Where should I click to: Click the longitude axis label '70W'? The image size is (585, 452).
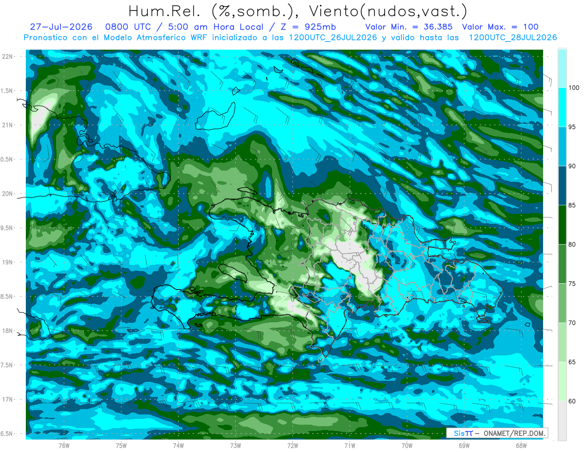(x=407, y=445)
